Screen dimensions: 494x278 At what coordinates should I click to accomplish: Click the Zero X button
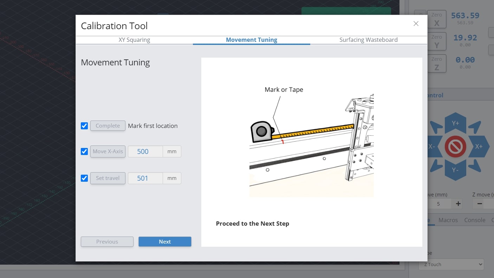tap(437, 19)
